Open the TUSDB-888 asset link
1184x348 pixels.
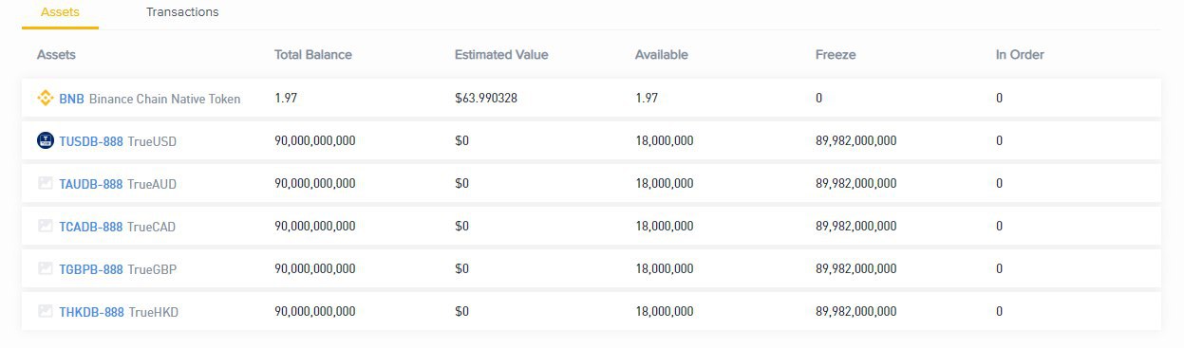[x=91, y=141]
